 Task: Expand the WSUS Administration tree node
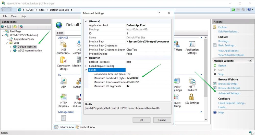point(11,50)
